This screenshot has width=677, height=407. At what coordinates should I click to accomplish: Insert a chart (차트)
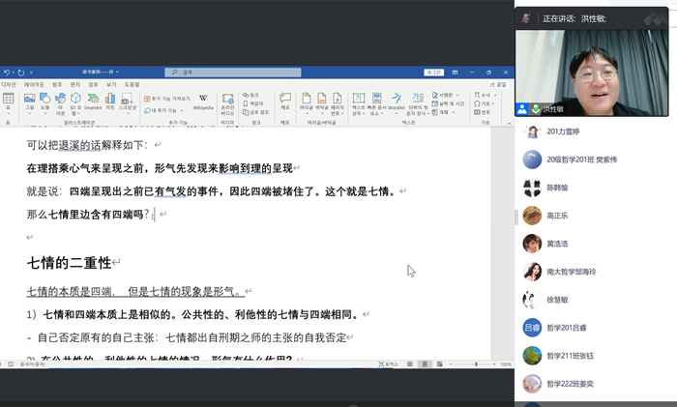[110, 102]
